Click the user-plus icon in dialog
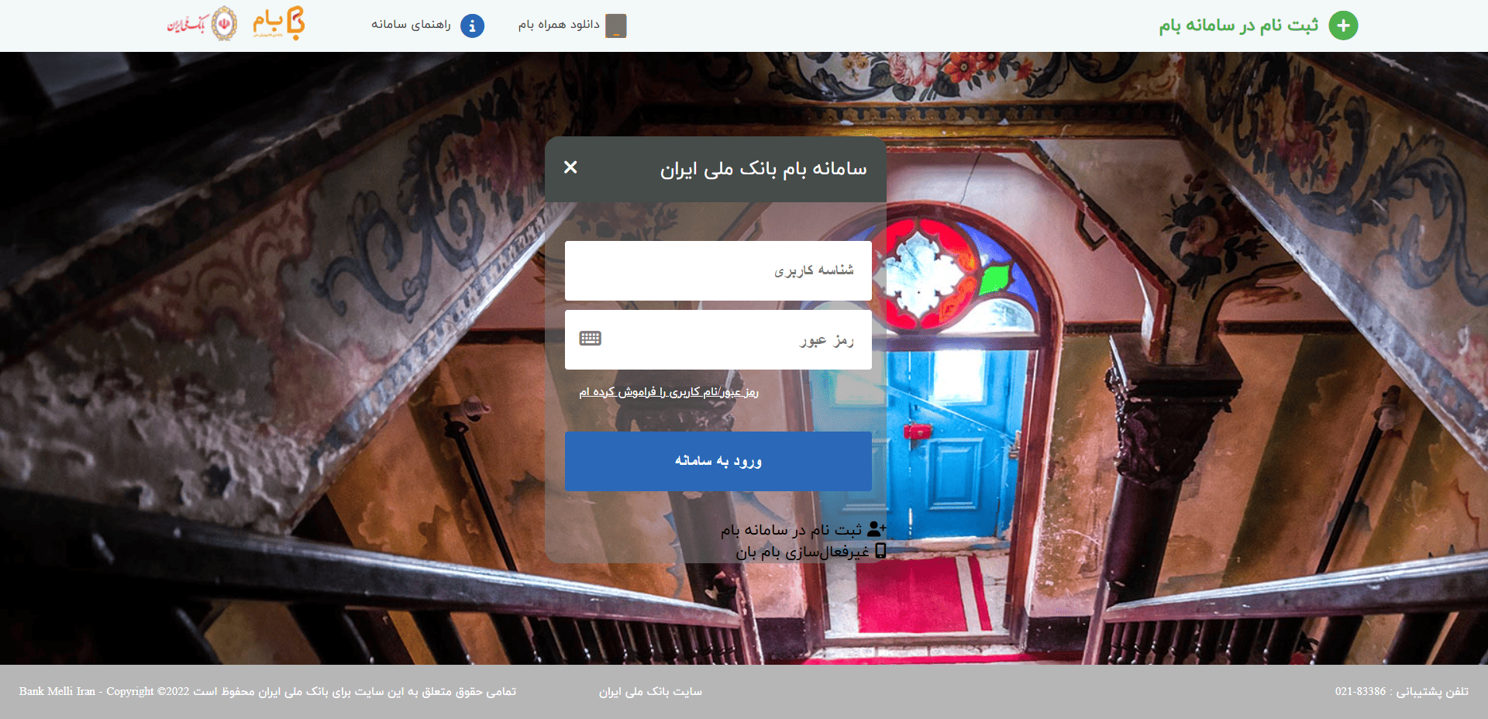The height and width of the screenshot is (719, 1488). (x=876, y=528)
